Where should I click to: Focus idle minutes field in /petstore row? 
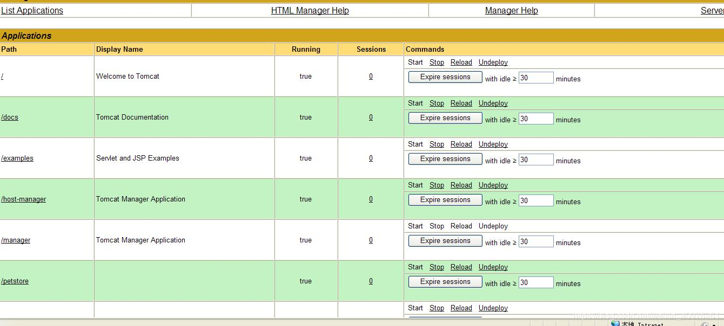[536, 282]
